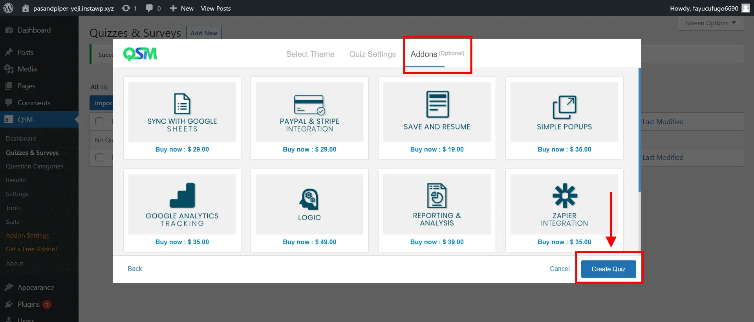The width and height of the screenshot is (754, 322).
Task: Click the Comments icon in sidebar
Action: click(9, 102)
